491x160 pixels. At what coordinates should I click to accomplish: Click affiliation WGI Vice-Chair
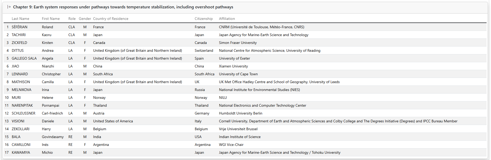(231, 145)
